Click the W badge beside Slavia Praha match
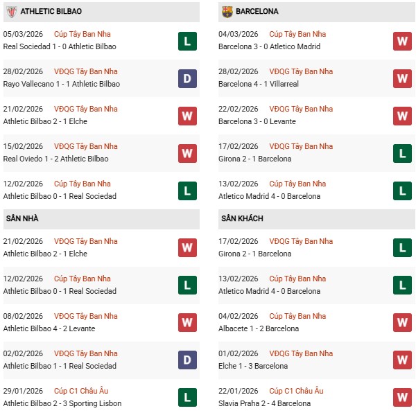Viewport: 416px width, 413px height. 403,398
